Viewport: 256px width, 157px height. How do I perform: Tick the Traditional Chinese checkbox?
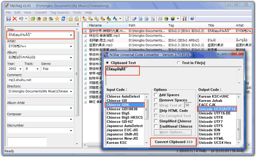point(156,126)
